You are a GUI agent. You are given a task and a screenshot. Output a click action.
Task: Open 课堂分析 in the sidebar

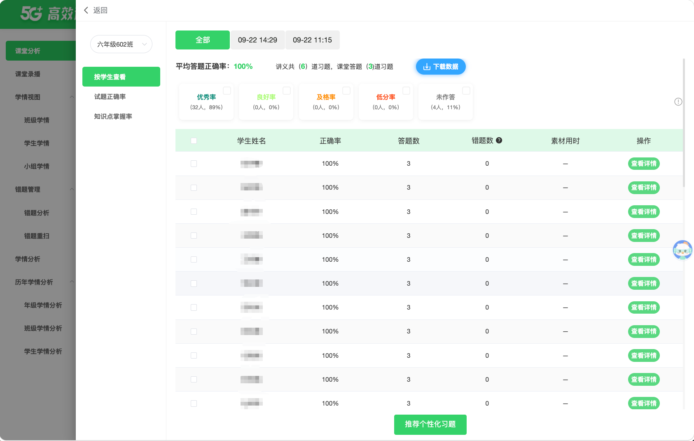click(41, 51)
